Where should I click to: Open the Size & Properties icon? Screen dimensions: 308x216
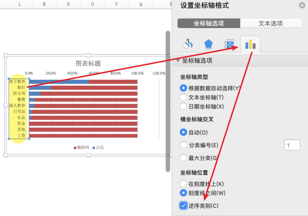(x=229, y=44)
